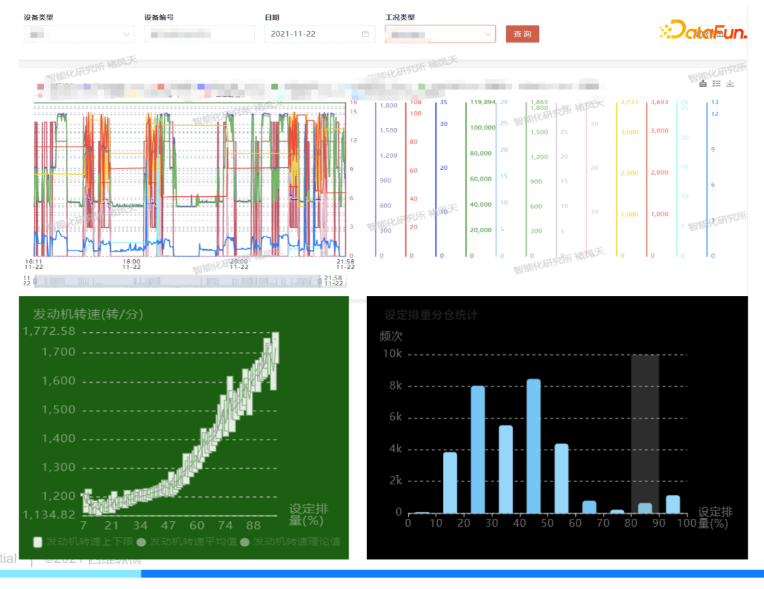764x589 pixels.
Task: Toggle 发动机转速平均值 legend item
Action: tap(187, 542)
